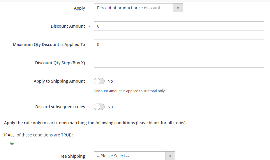Click the "Discard subsequent rules" label text

tap(60, 107)
